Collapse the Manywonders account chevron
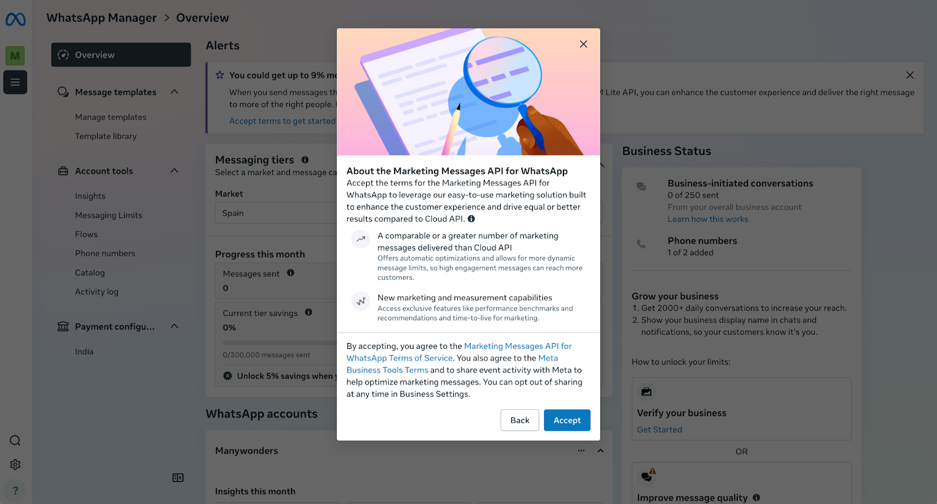Viewport: 937px width, 504px height. 600,451
